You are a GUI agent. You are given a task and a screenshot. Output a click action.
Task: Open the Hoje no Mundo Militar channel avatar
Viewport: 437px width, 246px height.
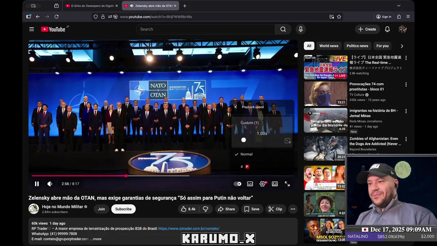click(33, 209)
